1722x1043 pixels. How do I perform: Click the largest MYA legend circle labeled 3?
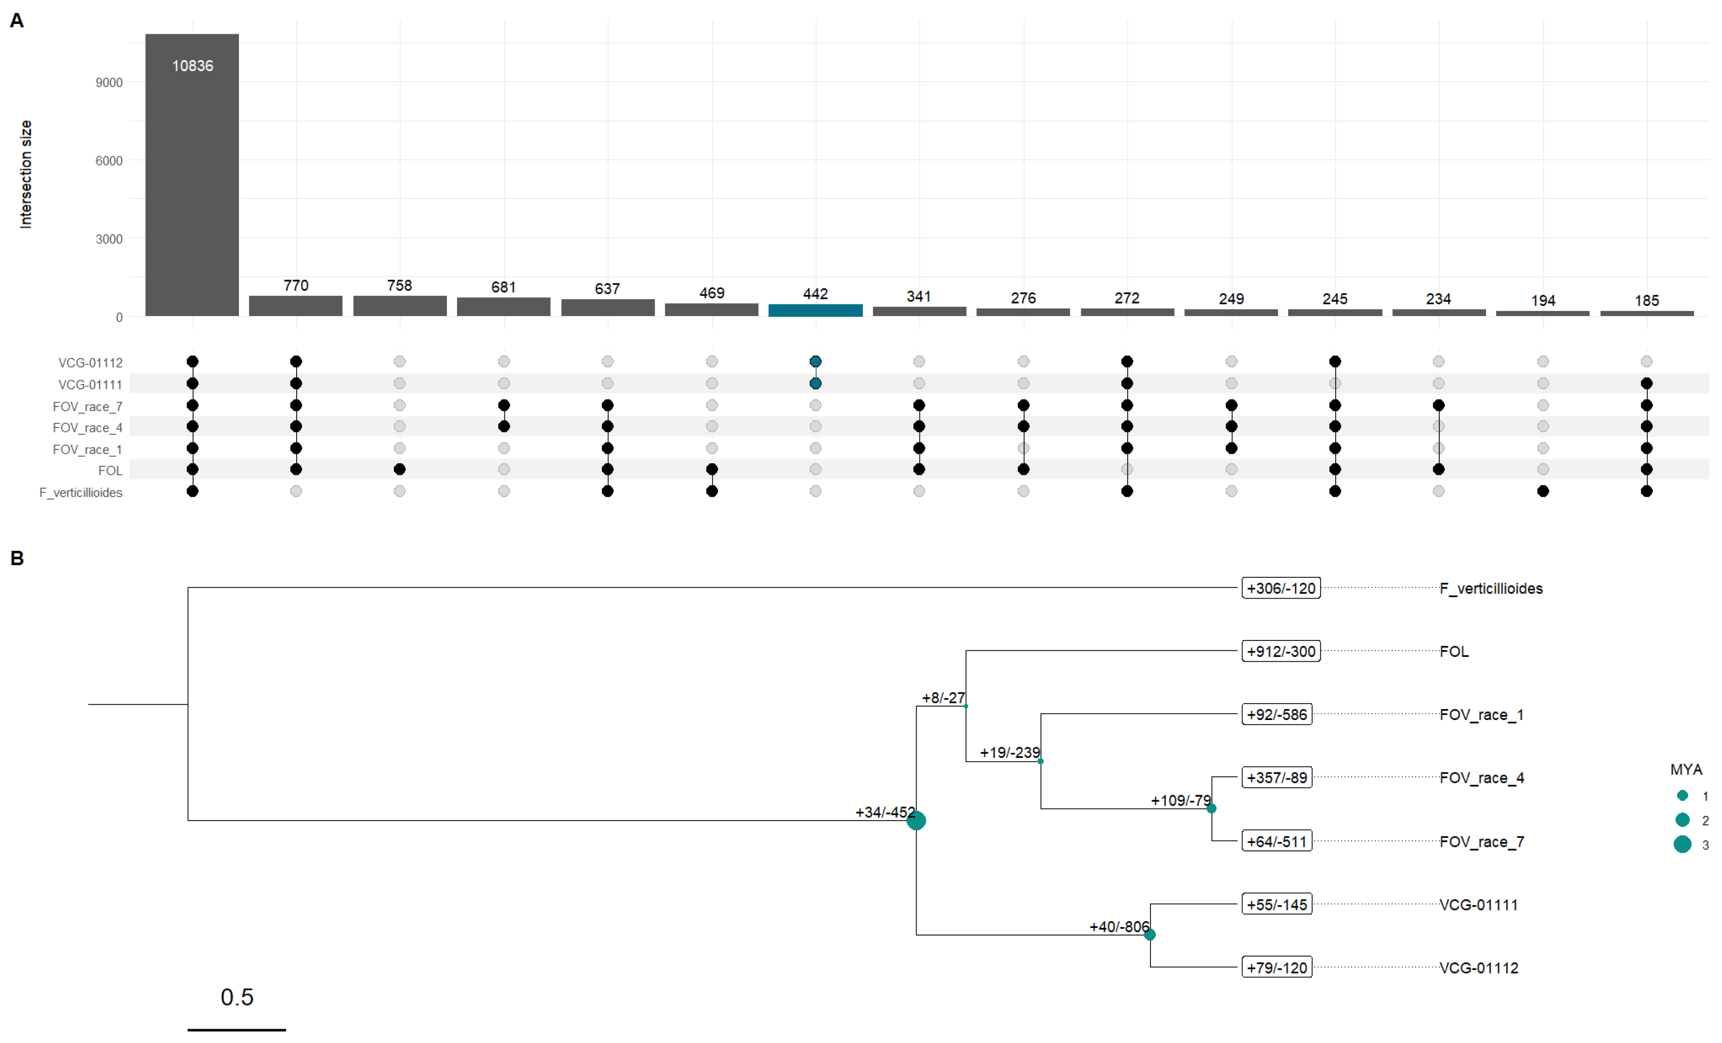tap(1682, 844)
